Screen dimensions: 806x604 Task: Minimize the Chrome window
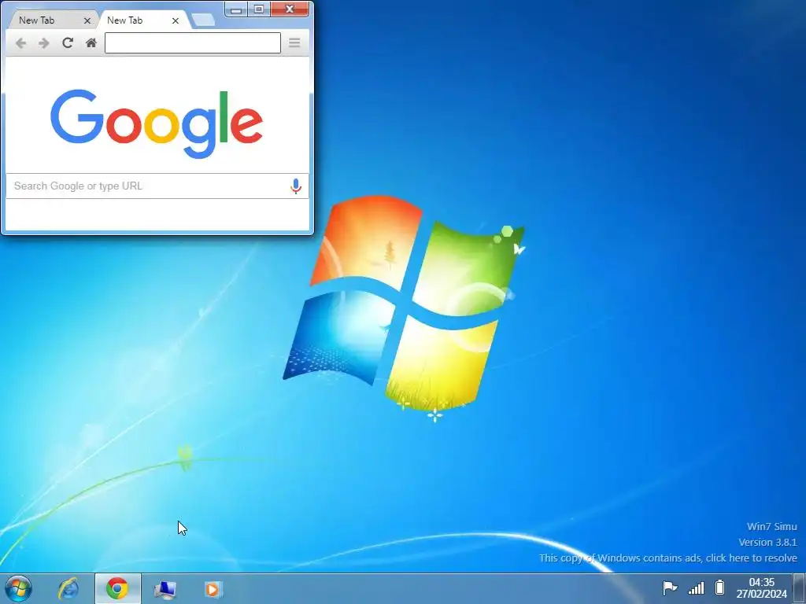pyautogui.click(x=236, y=9)
